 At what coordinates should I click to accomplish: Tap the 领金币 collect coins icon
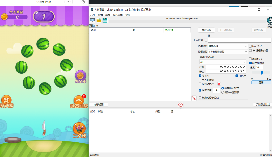(x=80, y=77)
